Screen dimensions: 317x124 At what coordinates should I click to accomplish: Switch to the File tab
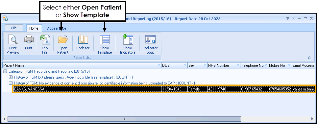pyautogui.click(x=14, y=28)
